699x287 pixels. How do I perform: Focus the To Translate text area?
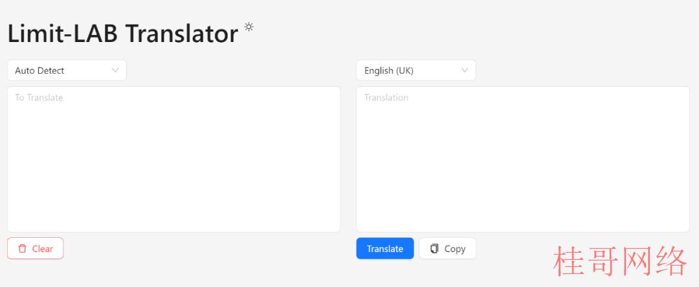(174, 159)
